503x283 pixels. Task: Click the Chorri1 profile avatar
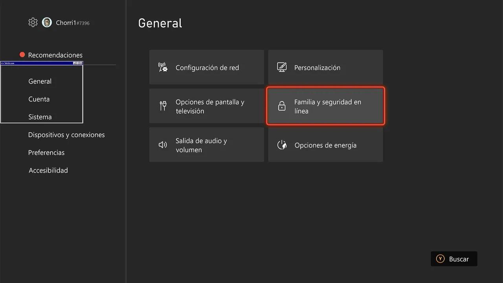[47, 22]
